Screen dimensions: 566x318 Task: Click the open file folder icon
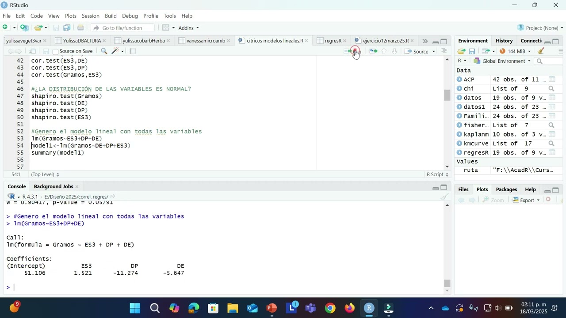(38, 27)
